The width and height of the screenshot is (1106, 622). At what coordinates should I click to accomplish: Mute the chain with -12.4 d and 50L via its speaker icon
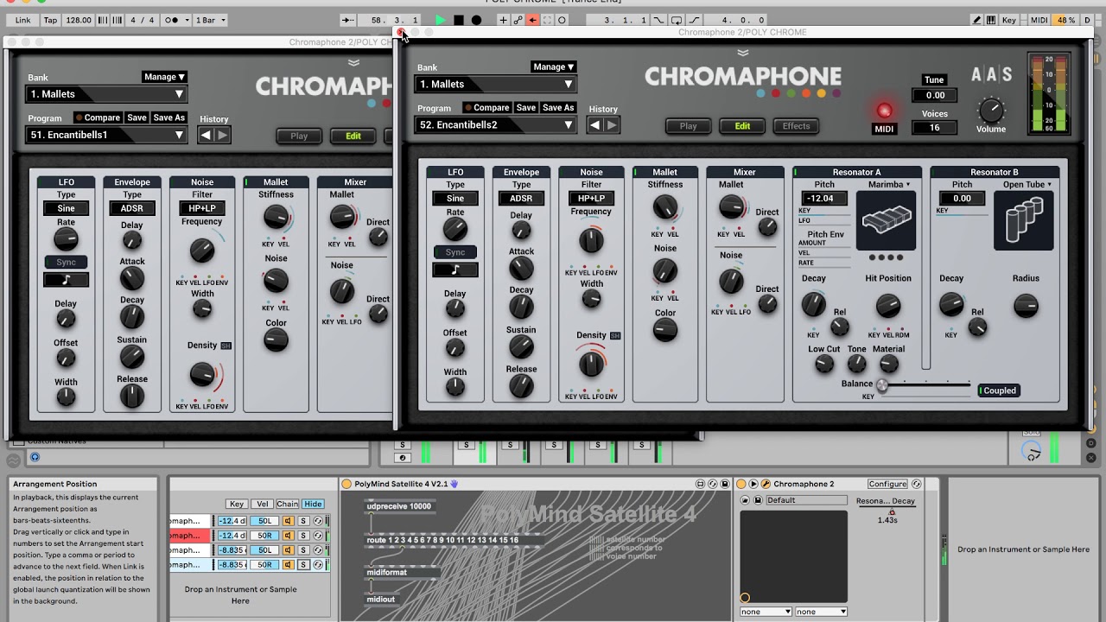[289, 521]
